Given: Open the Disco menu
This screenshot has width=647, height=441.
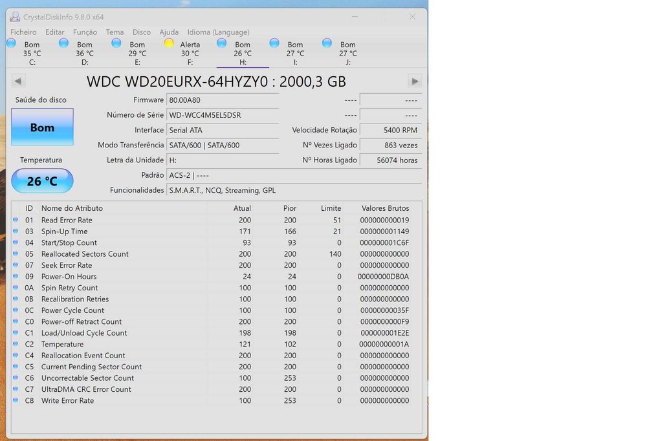Looking at the screenshot, I should (142, 32).
